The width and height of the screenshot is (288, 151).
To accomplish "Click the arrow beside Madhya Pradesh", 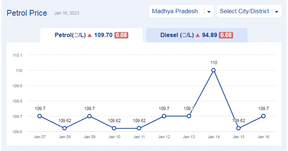I will point(209,12).
